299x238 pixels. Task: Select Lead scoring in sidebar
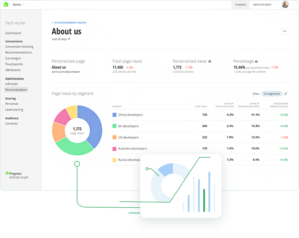click(14, 110)
